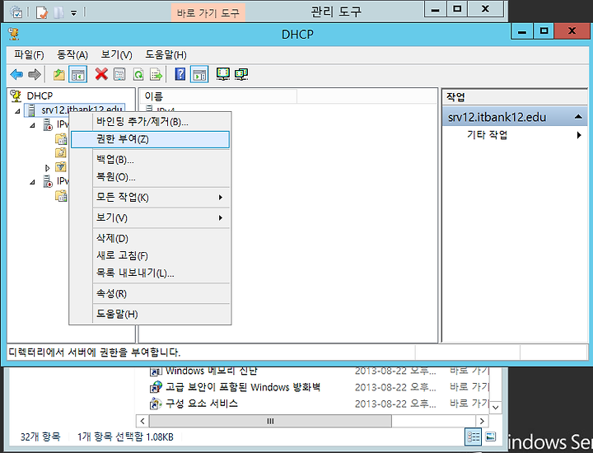Open the 보기(V) menu in menu bar
Viewport: 593px width, 453px height.
click(116, 55)
